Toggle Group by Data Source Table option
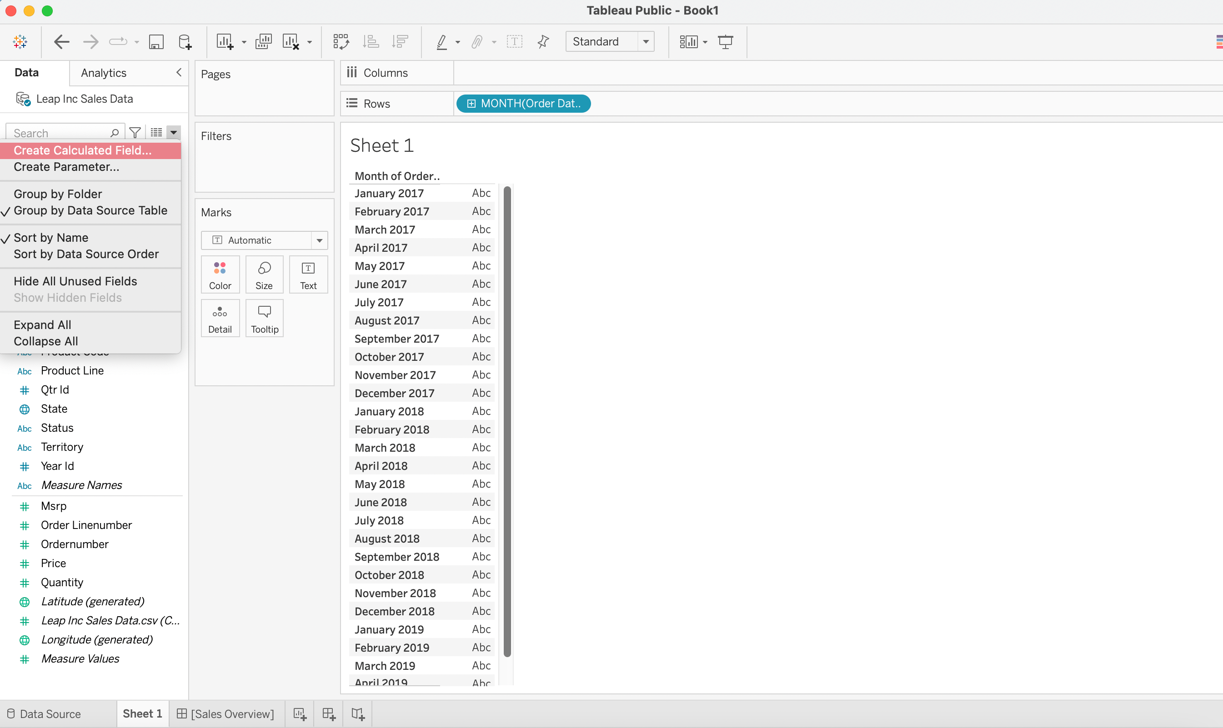The width and height of the screenshot is (1223, 728). (90, 210)
